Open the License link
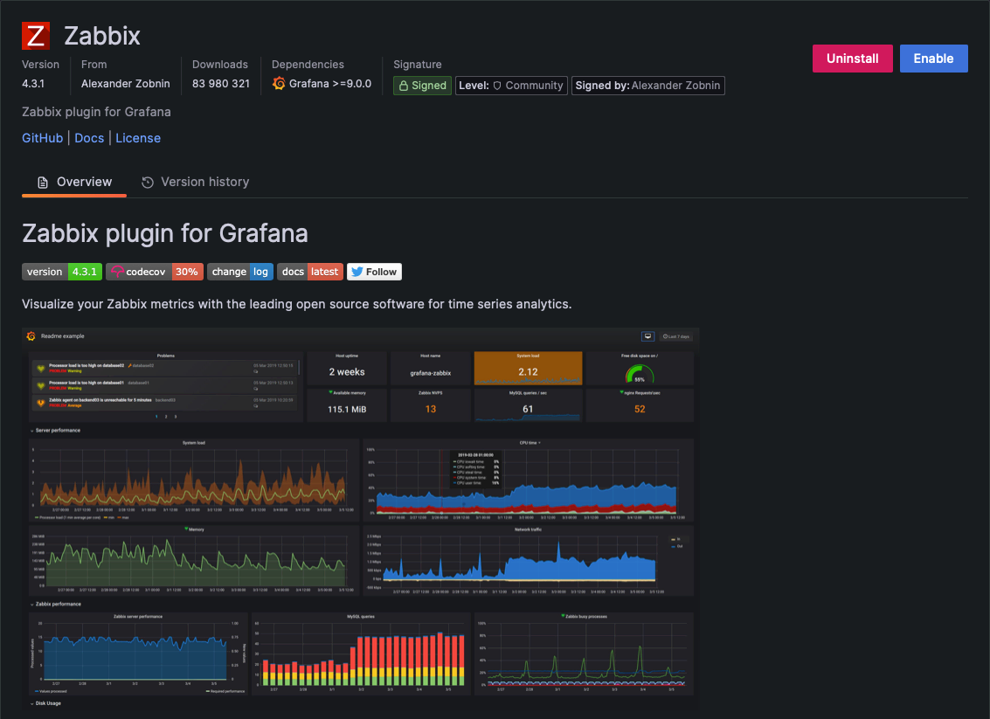 tap(138, 138)
